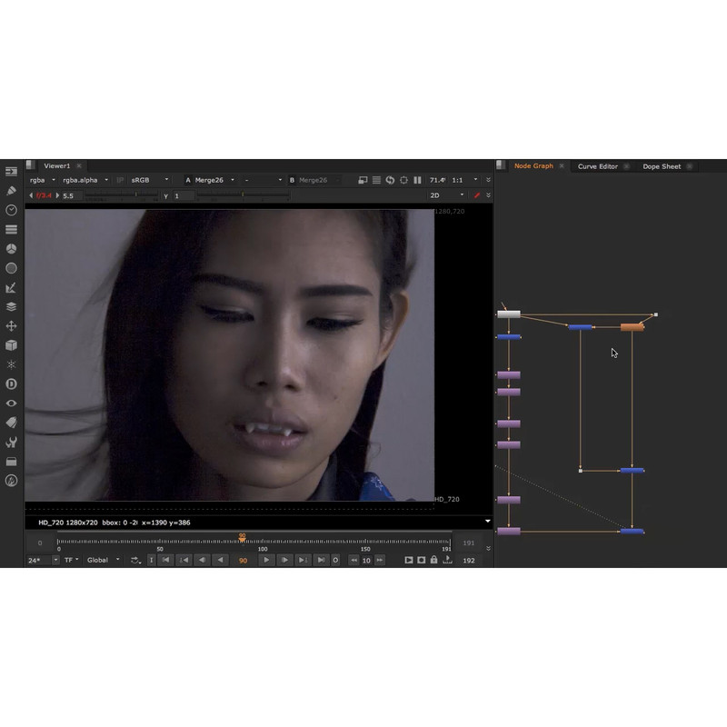The image size is (727, 727).
Task: Open the Keyer nodes menu icon
Action: [11, 288]
